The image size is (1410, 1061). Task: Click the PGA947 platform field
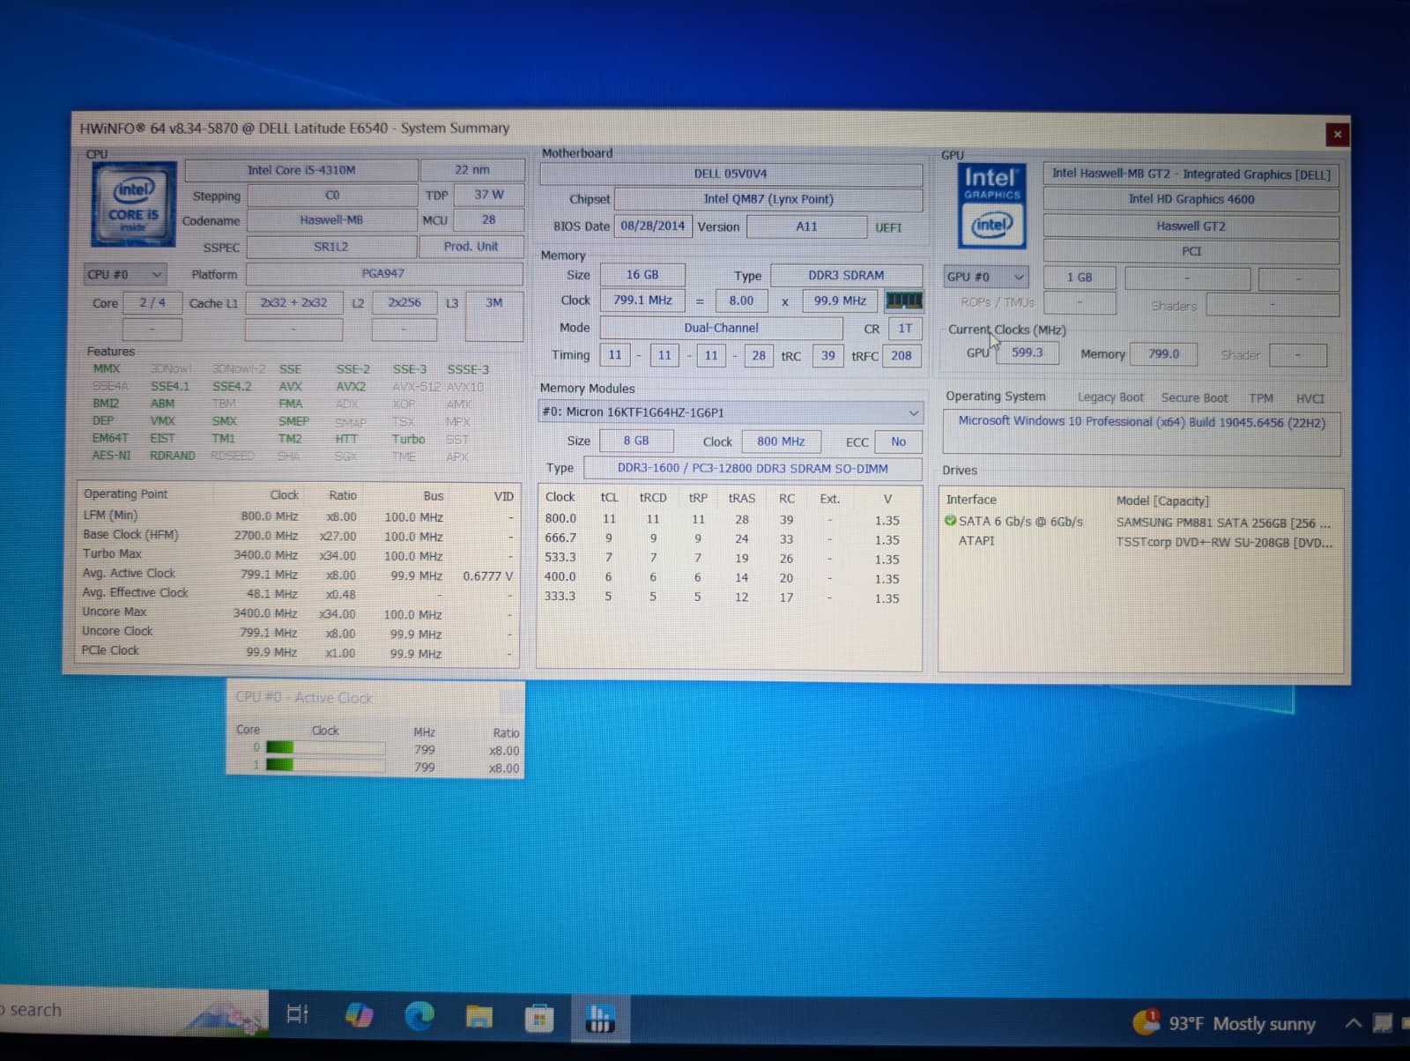(383, 274)
